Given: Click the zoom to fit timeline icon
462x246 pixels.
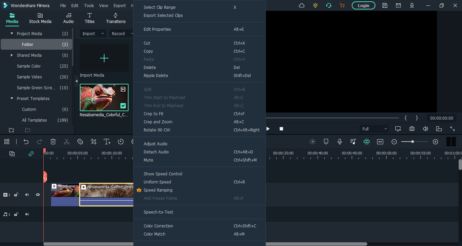Looking at the screenshot, I should click(x=380, y=142).
